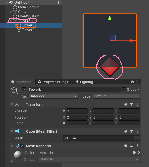Click the Rotation Y field

(x=103, y=117)
